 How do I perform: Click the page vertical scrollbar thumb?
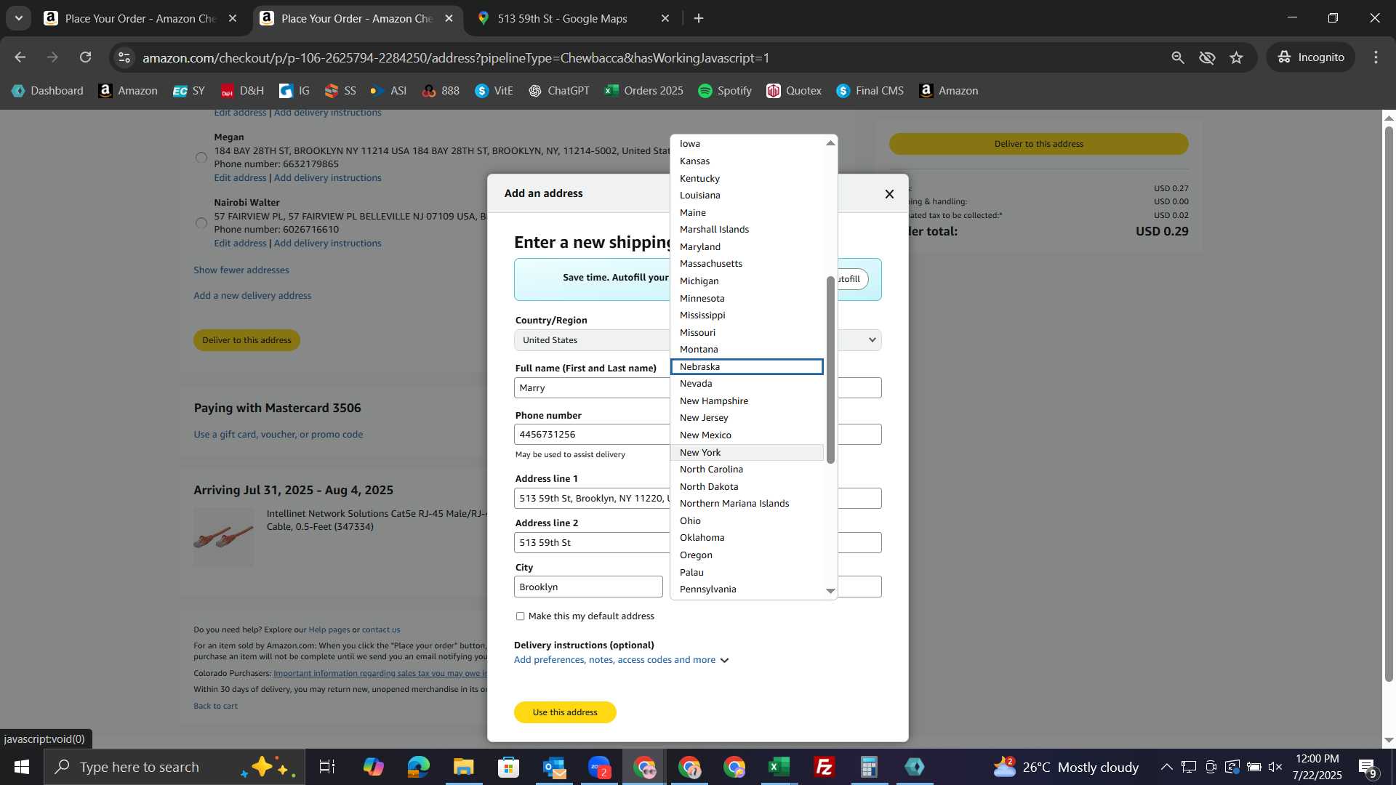[x=1389, y=404]
